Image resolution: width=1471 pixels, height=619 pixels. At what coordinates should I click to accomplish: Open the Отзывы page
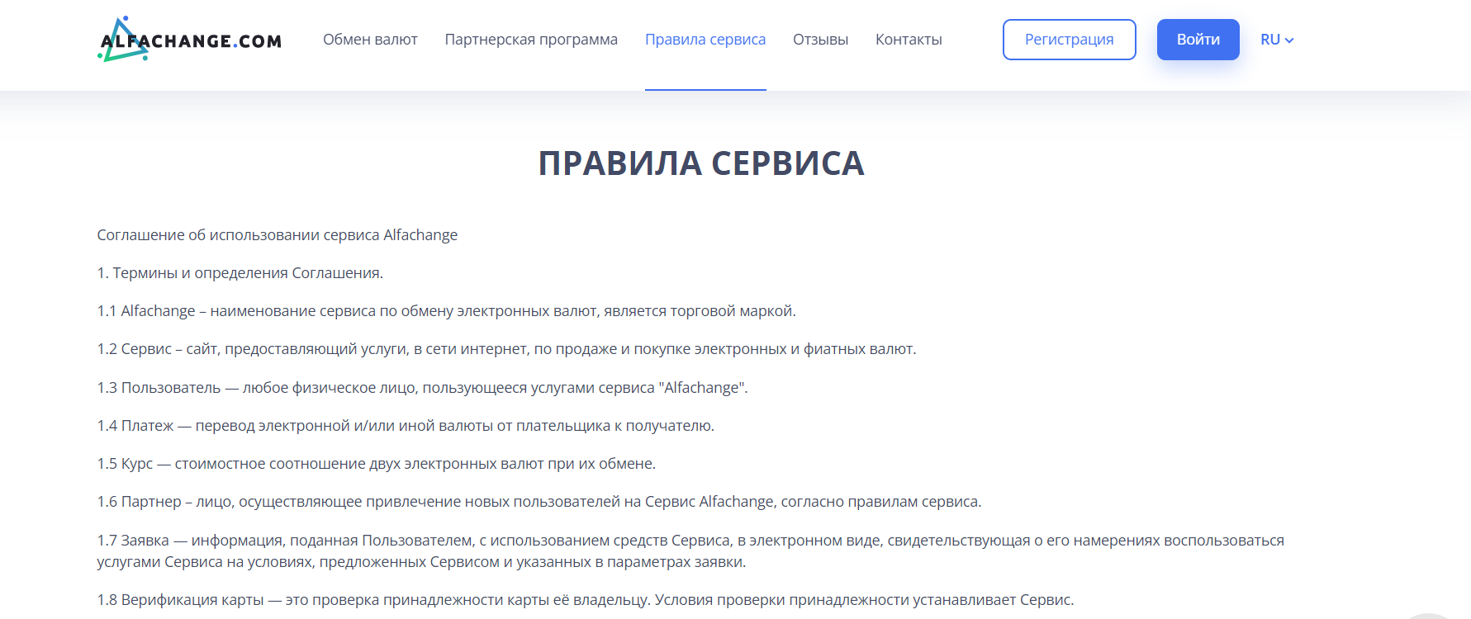(820, 40)
